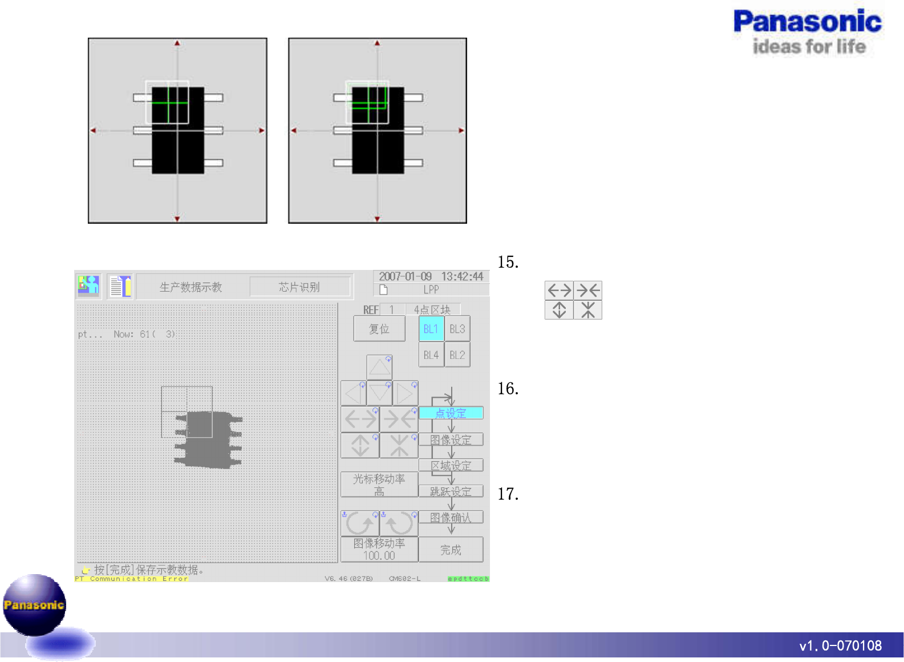Click the 'Now: 61( 3)' readout

pos(144,334)
